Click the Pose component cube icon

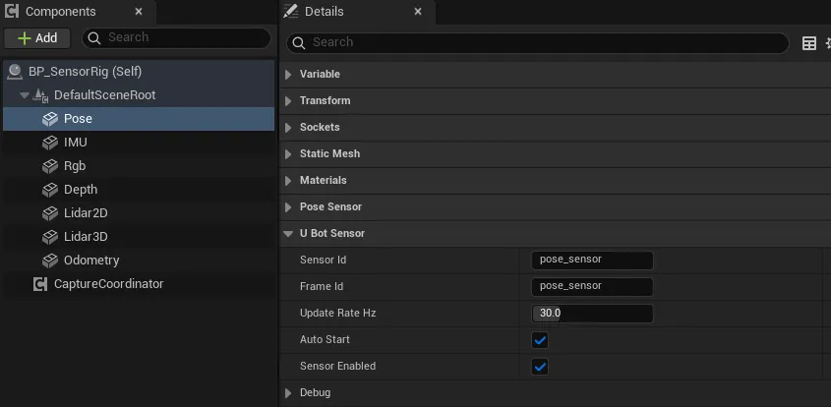coord(50,119)
